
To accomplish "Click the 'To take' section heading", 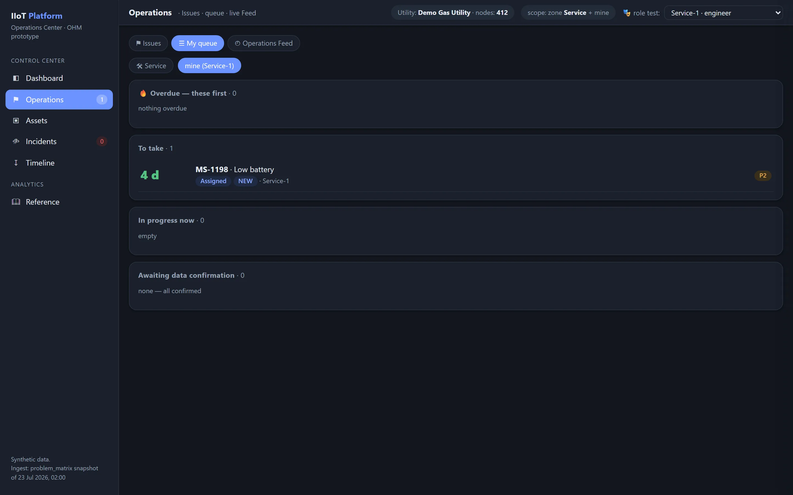I will coord(151,148).
